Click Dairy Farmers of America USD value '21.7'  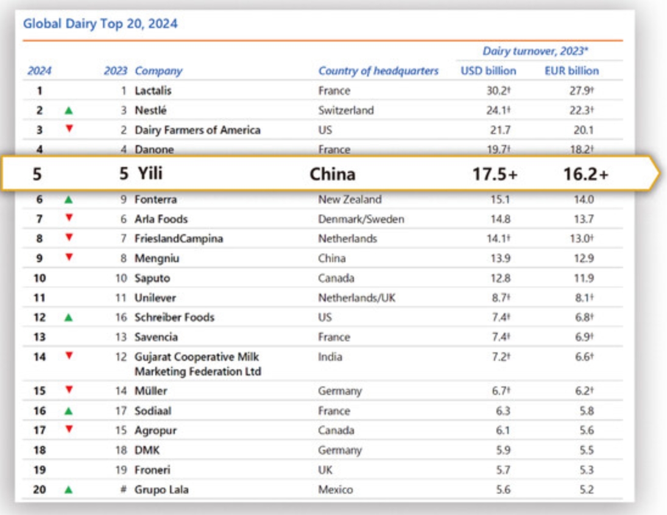500,130
